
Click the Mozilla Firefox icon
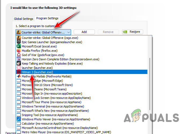point(19,51)
